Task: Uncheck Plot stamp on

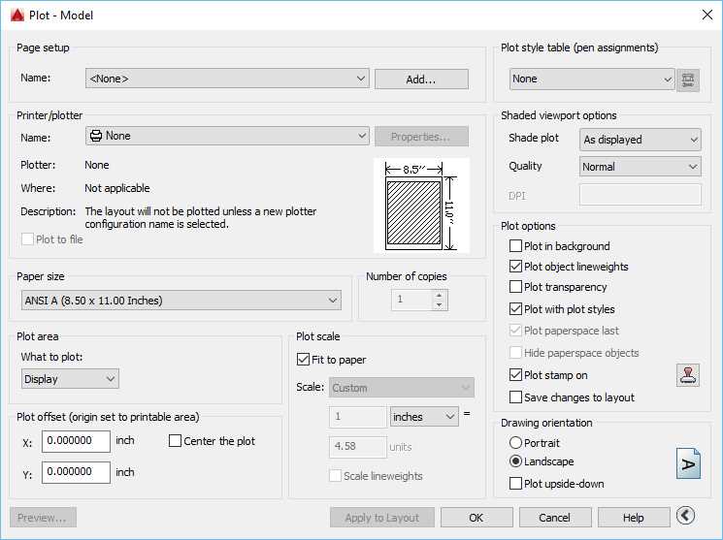Action: [x=515, y=374]
